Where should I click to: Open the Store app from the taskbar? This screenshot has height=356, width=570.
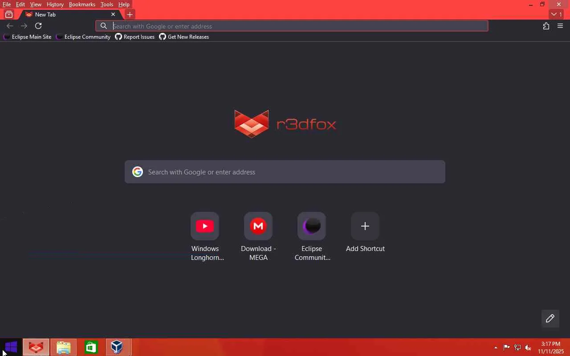[91, 347]
